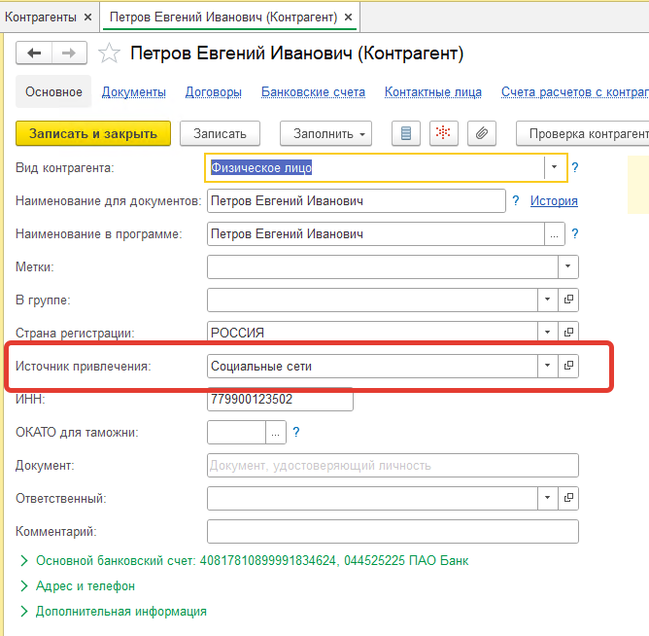Image resolution: width=649 pixels, height=636 pixels.
Task: Open the reports list icon button
Action: pos(406,133)
